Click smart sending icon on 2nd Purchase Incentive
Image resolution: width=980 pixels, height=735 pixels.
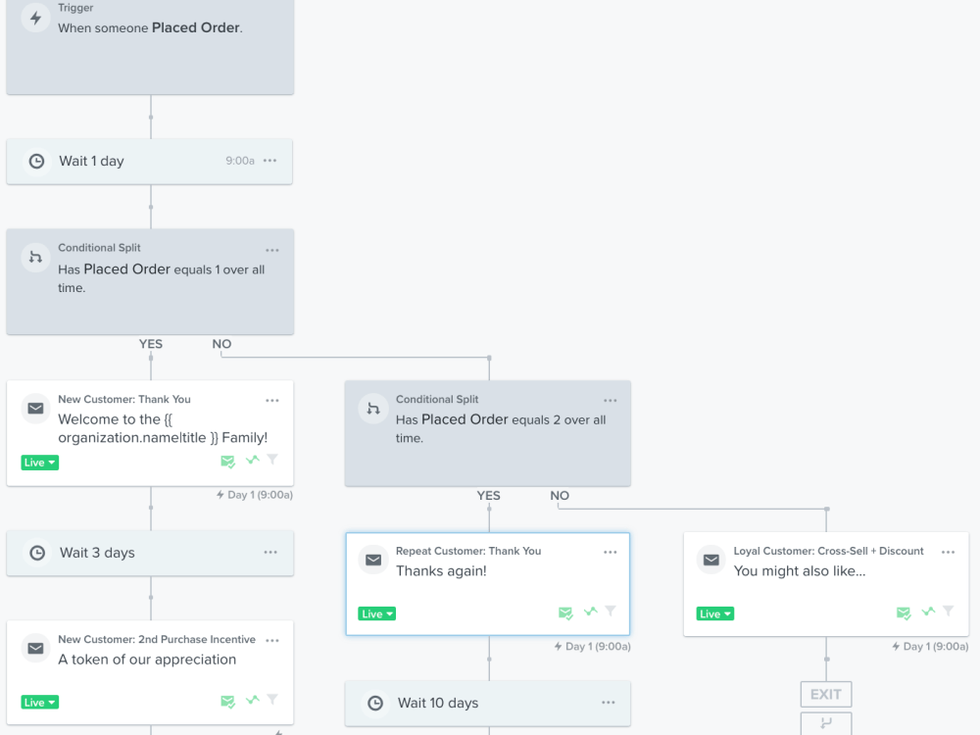click(227, 702)
